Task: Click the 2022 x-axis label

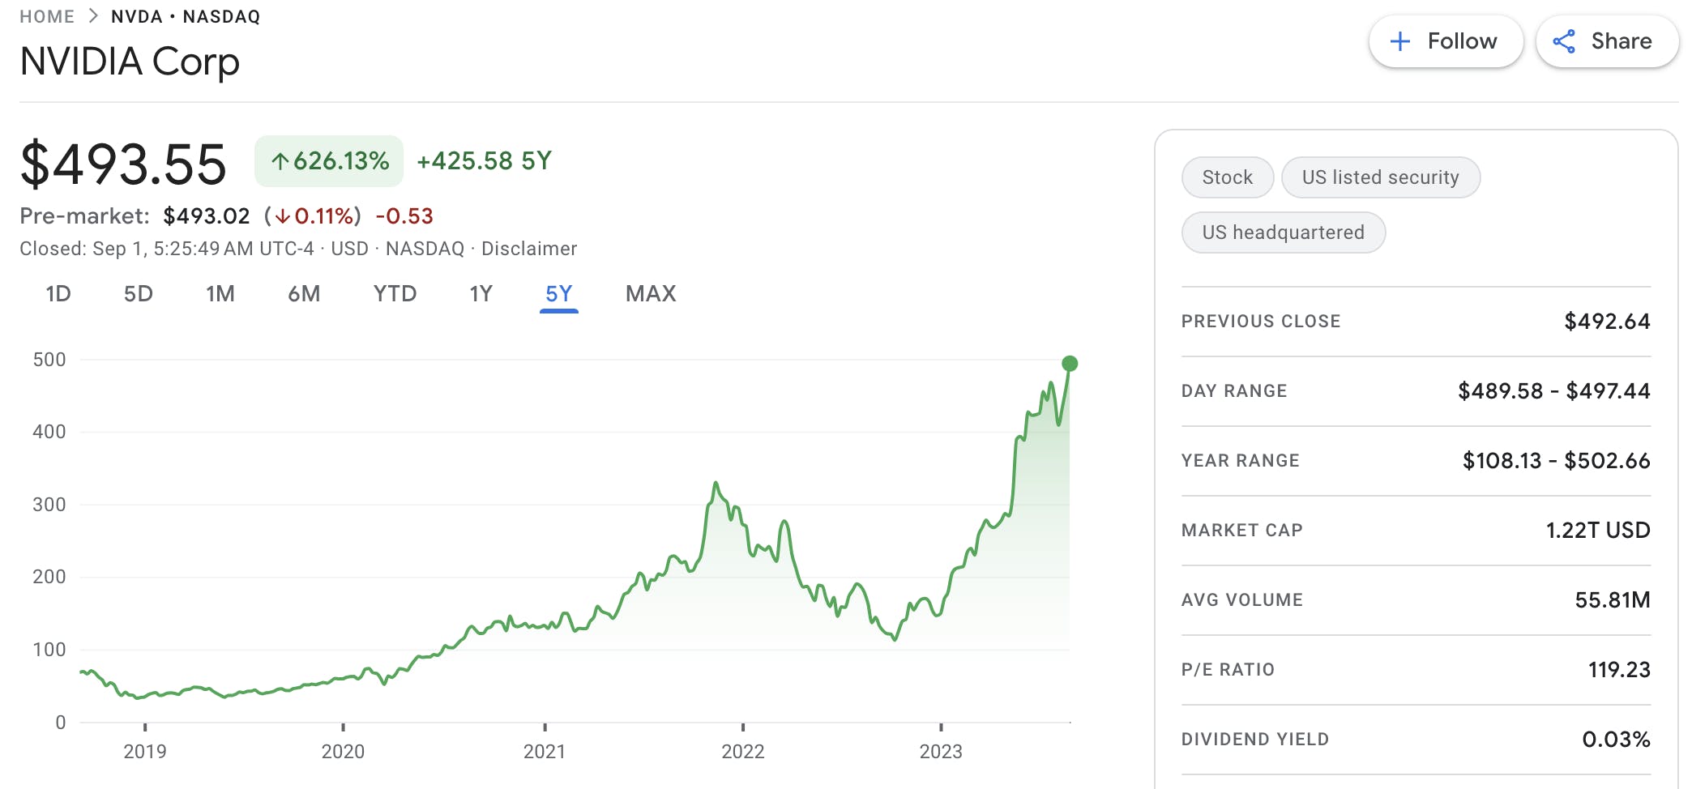Action: point(743,752)
